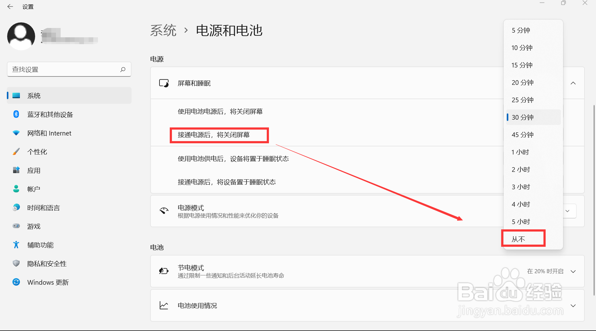The height and width of the screenshot is (331, 596).
Task: Select the currently highlighted 30 分钟 option
Action: click(x=522, y=117)
